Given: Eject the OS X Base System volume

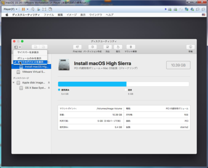Looking at the screenshot, I should coord(49,88).
